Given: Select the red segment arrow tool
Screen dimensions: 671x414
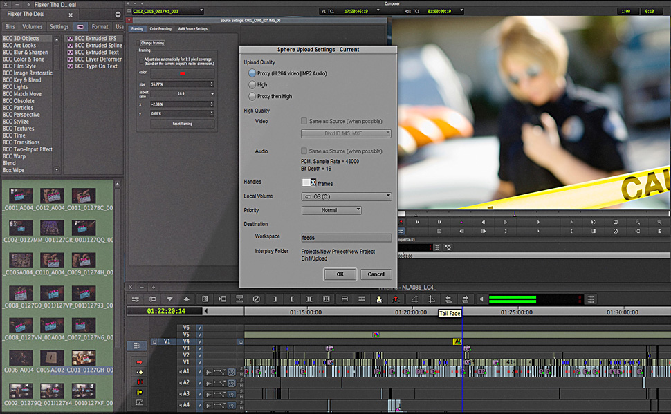Looking at the screenshot, I should pyautogui.click(x=140, y=361).
